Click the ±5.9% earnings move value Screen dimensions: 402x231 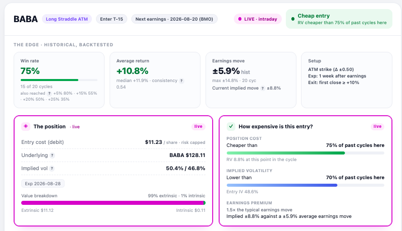tap(226, 71)
